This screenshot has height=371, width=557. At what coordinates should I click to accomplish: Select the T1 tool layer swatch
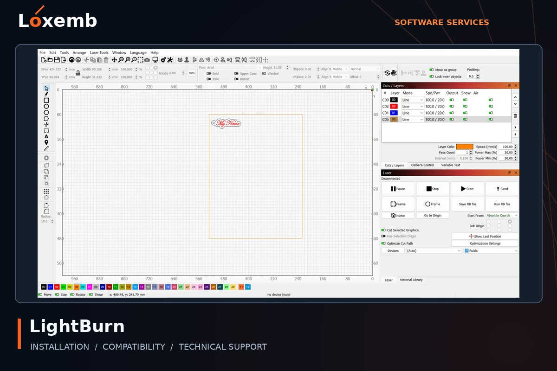pos(241,287)
